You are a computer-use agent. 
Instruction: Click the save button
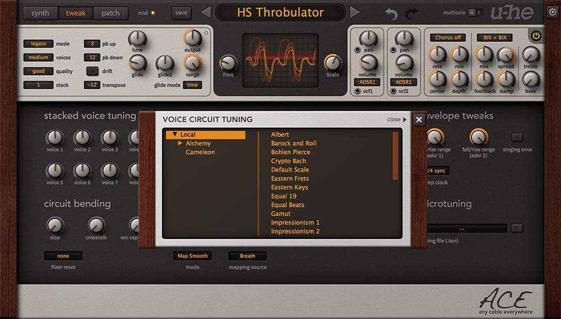coord(181,13)
